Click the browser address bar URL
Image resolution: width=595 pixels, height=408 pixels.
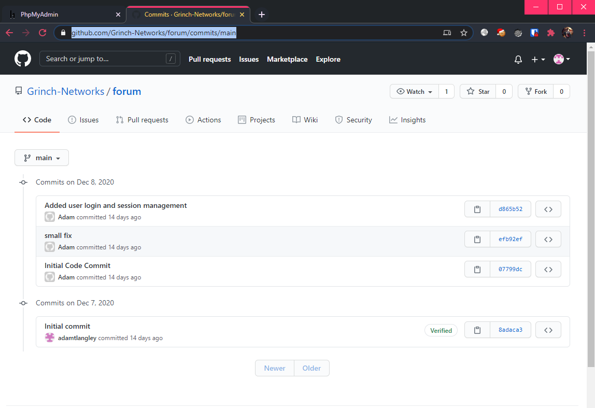154,33
